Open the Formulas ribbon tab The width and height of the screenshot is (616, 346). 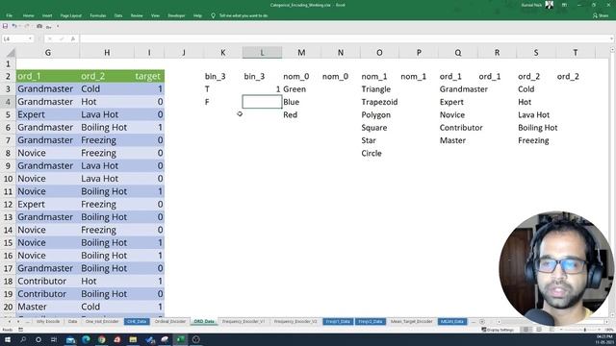98,15
